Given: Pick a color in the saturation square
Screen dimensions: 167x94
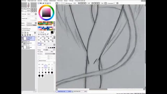Looking at the screenshot, I should point(46,13).
